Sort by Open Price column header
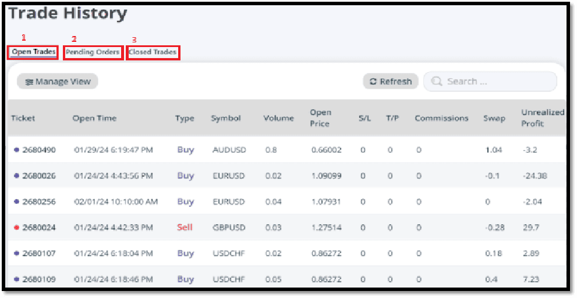The height and width of the screenshot is (298, 577). tap(320, 118)
